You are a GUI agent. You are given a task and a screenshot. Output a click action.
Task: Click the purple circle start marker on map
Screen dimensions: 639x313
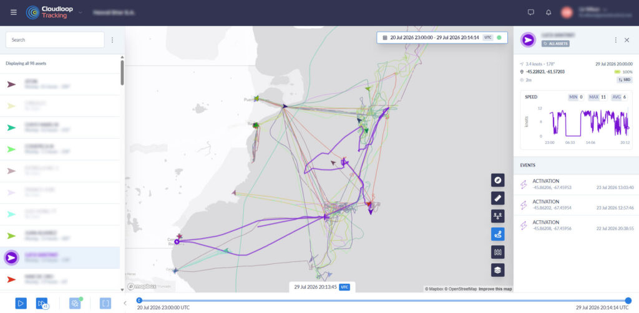(x=177, y=241)
